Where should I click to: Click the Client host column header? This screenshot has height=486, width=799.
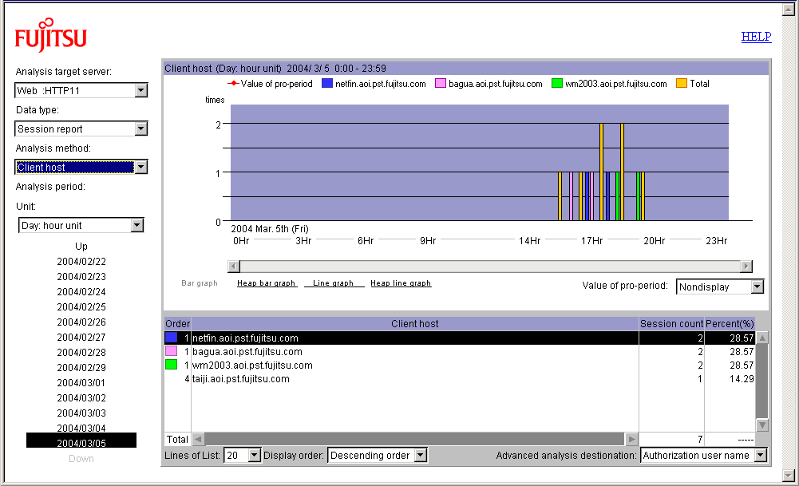coord(415,323)
